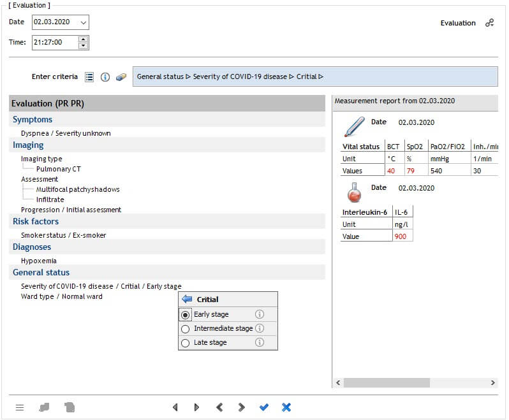509x420 pixels.
Task: Click the Interleukin-6 table header
Action: point(365,212)
